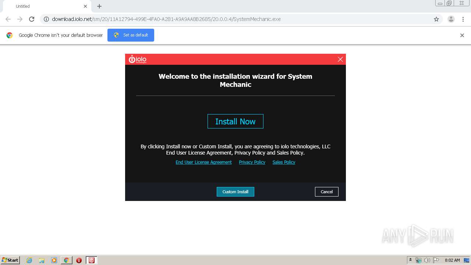The height and width of the screenshot is (265, 471).
Task: Open Action Center flag icon
Action: coord(436,260)
